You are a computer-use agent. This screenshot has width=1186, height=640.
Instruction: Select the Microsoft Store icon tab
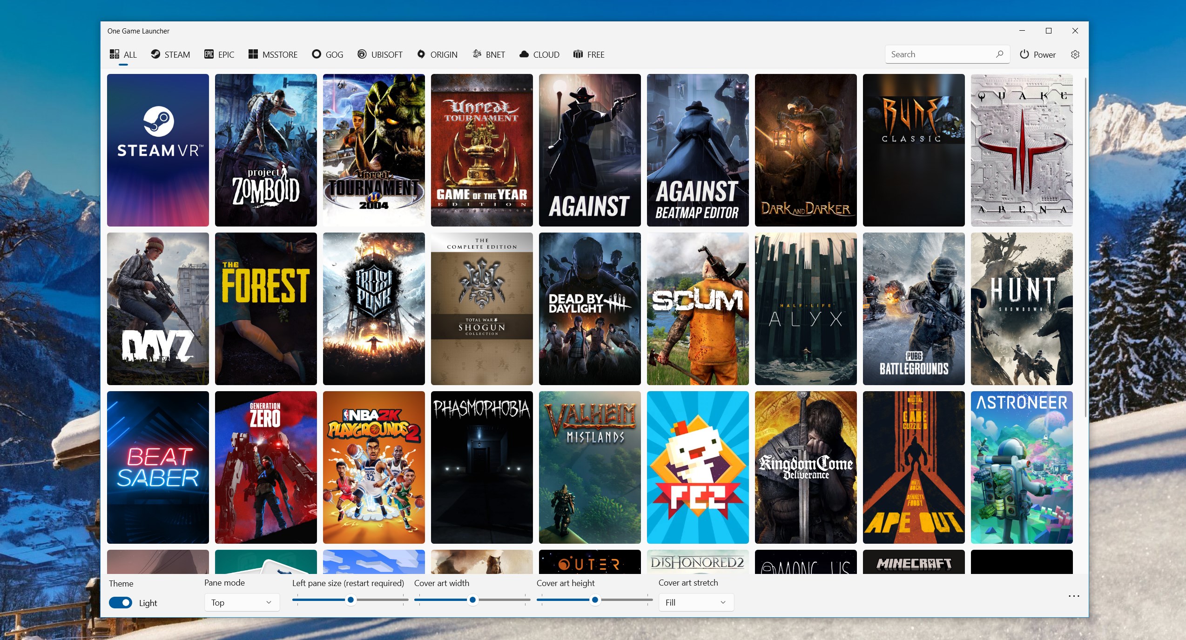tap(253, 54)
